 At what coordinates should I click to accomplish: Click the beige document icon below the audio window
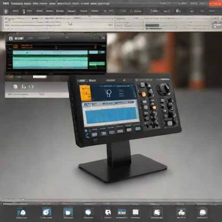pos(15,87)
